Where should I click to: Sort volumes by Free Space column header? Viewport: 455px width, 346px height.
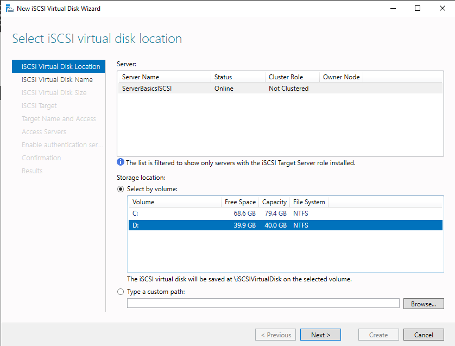(x=240, y=202)
